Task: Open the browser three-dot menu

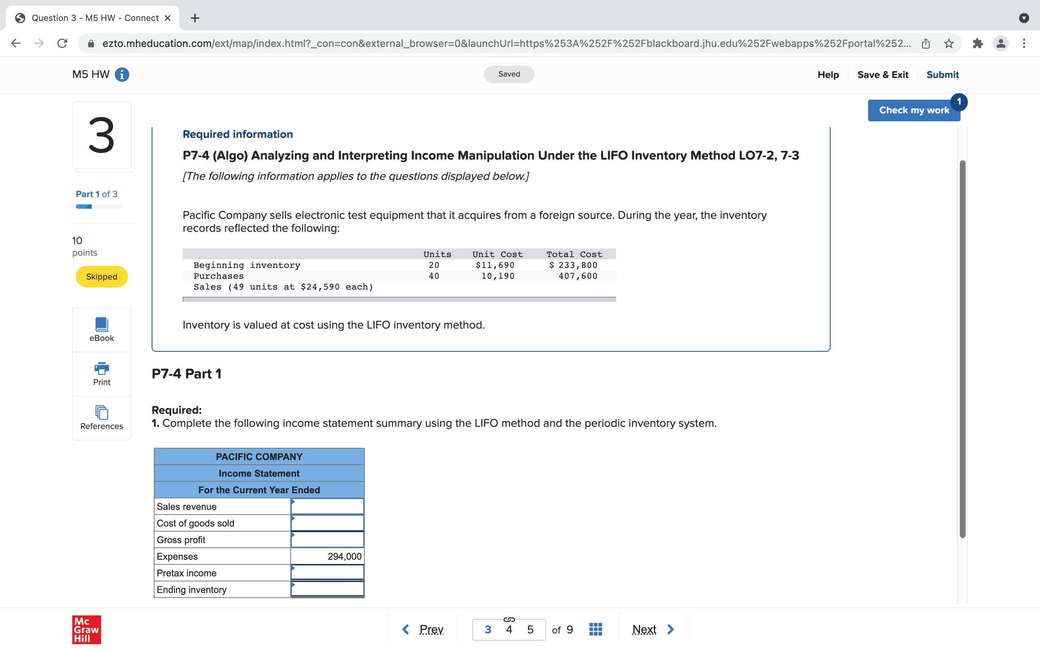Action: [x=1025, y=43]
